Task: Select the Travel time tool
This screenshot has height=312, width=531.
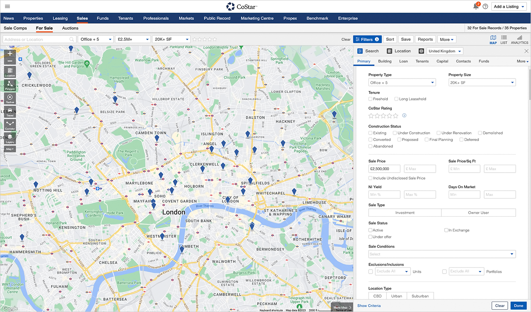Action: point(10,112)
